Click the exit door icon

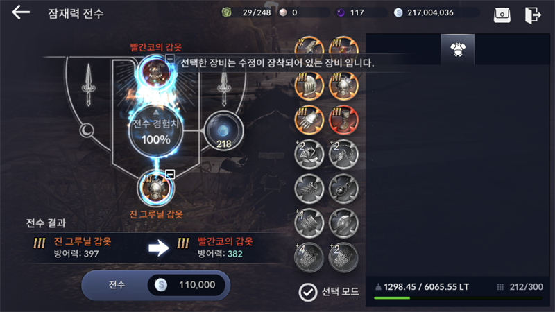[533, 15]
